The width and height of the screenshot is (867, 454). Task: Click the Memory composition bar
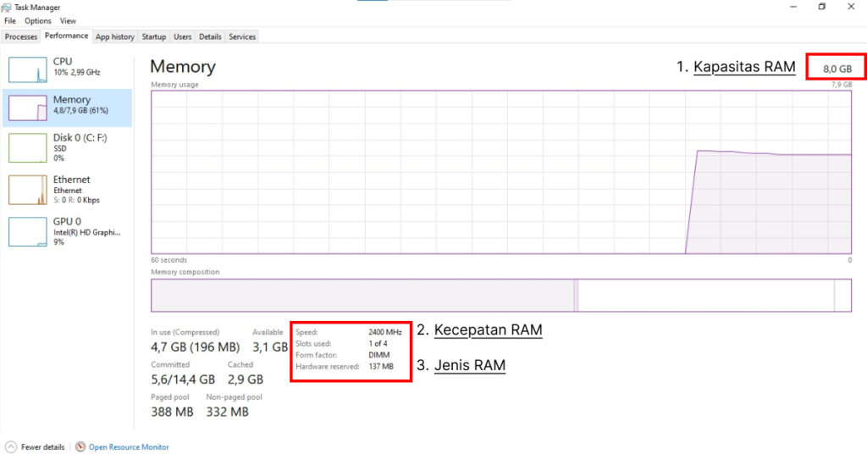pos(501,296)
